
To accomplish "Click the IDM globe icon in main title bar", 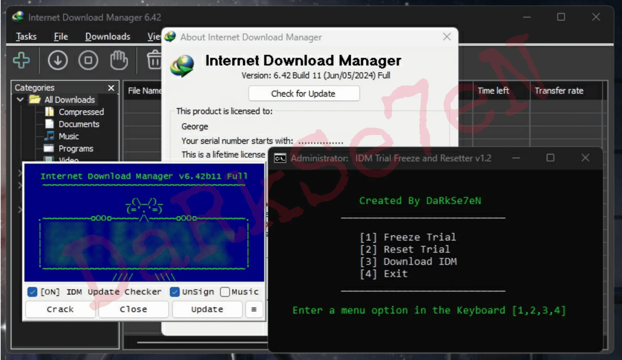I will (x=18, y=17).
